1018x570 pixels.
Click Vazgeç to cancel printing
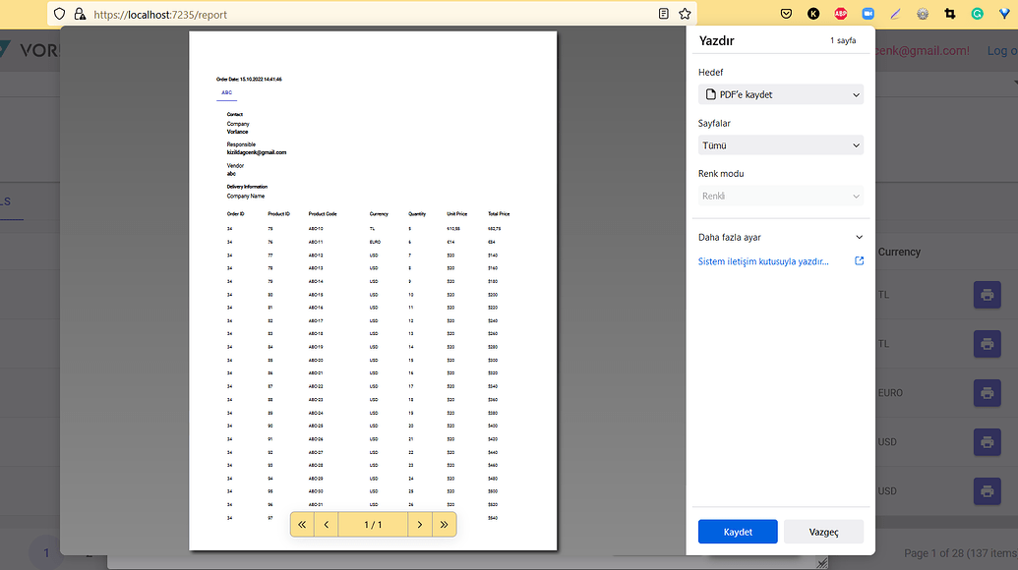pyautogui.click(x=823, y=531)
